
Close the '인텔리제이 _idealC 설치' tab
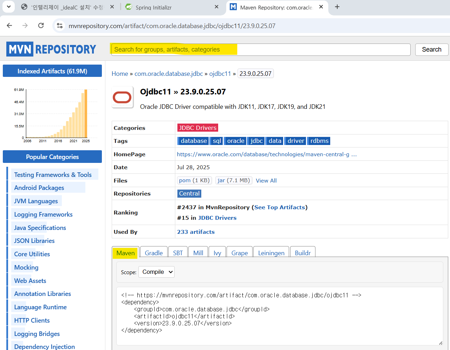[x=112, y=7]
